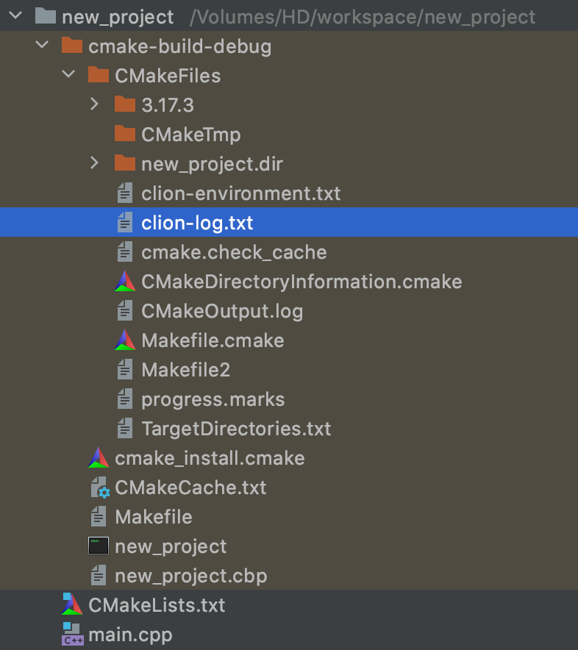Select progress.marks in the tree

point(213,399)
